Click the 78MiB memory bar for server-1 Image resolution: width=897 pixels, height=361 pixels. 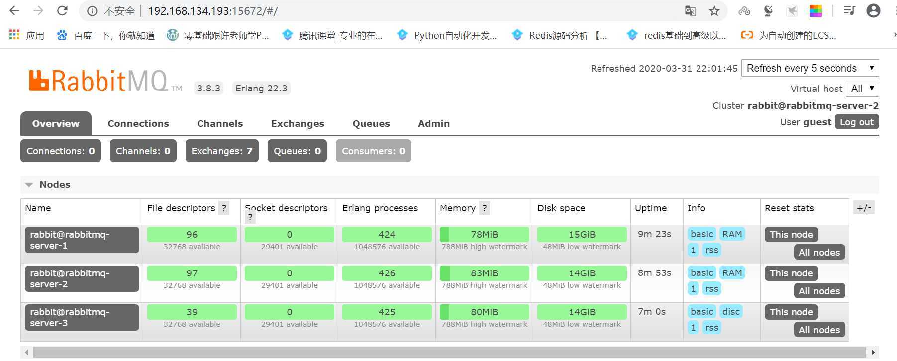click(485, 234)
